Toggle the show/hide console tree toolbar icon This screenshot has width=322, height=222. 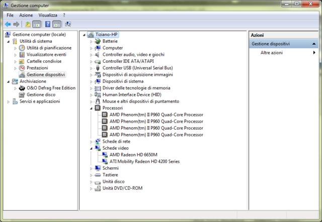(x=36, y=24)
